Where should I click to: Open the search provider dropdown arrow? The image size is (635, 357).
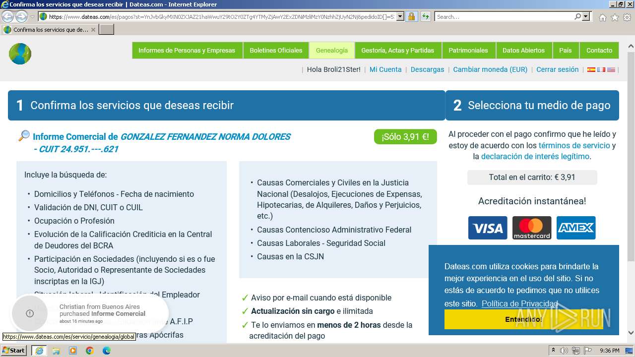click(x=586, y=16)
